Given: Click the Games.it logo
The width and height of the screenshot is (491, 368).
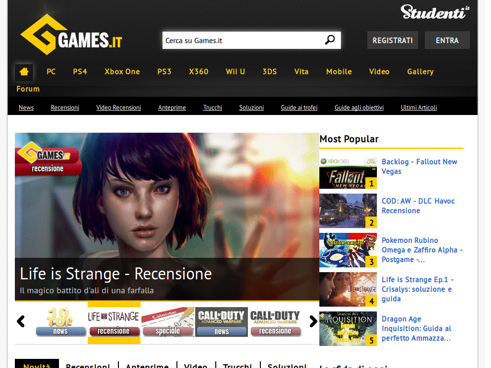Looking at the screenshot, I should tap(71, 34).
